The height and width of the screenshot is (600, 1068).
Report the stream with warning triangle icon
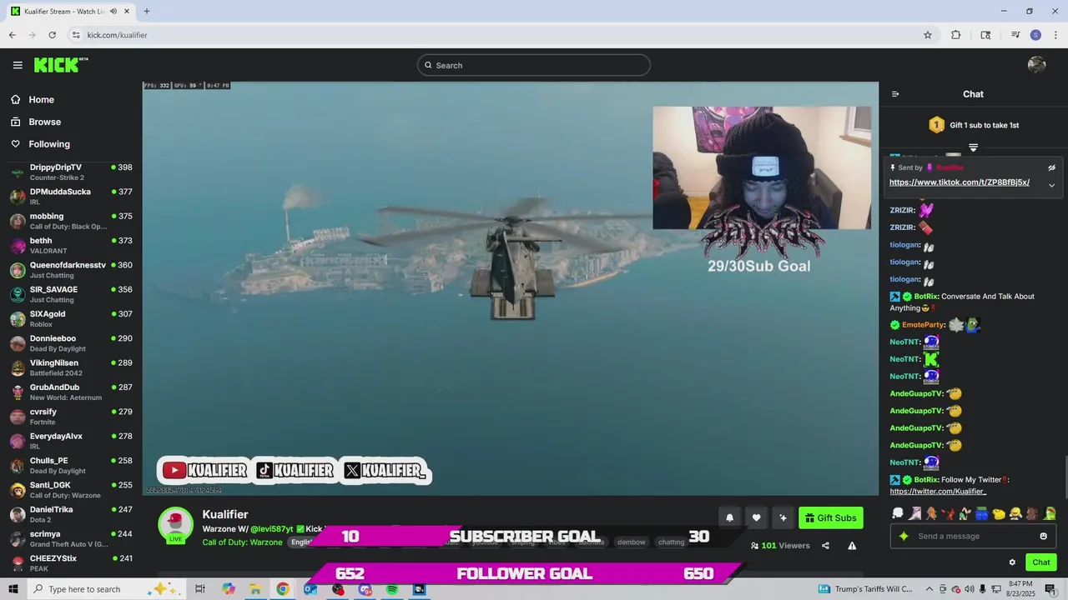coord(852,546)
